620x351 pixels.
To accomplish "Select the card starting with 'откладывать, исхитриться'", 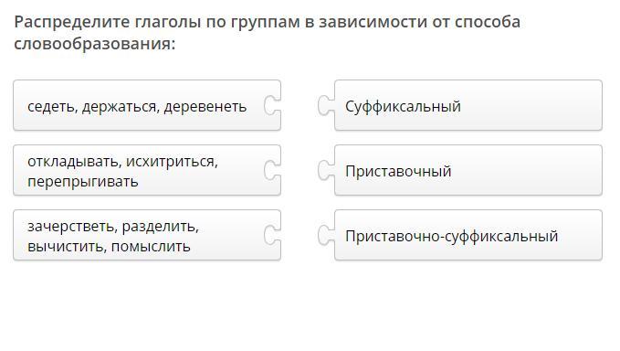I will click(147, 170).
